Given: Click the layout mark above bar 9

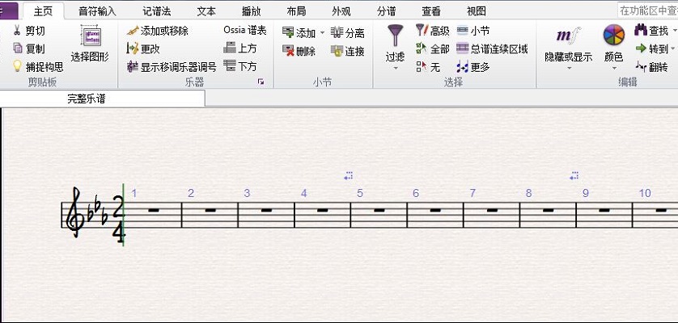Looking at the screenshot, I should (574, 176).
